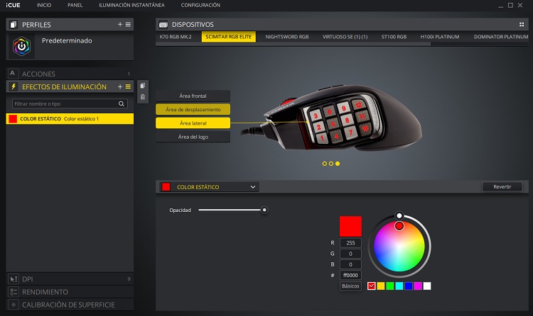Click the Básicos color preset button
The width and height of the screenshot is (533, 316).
350,286
